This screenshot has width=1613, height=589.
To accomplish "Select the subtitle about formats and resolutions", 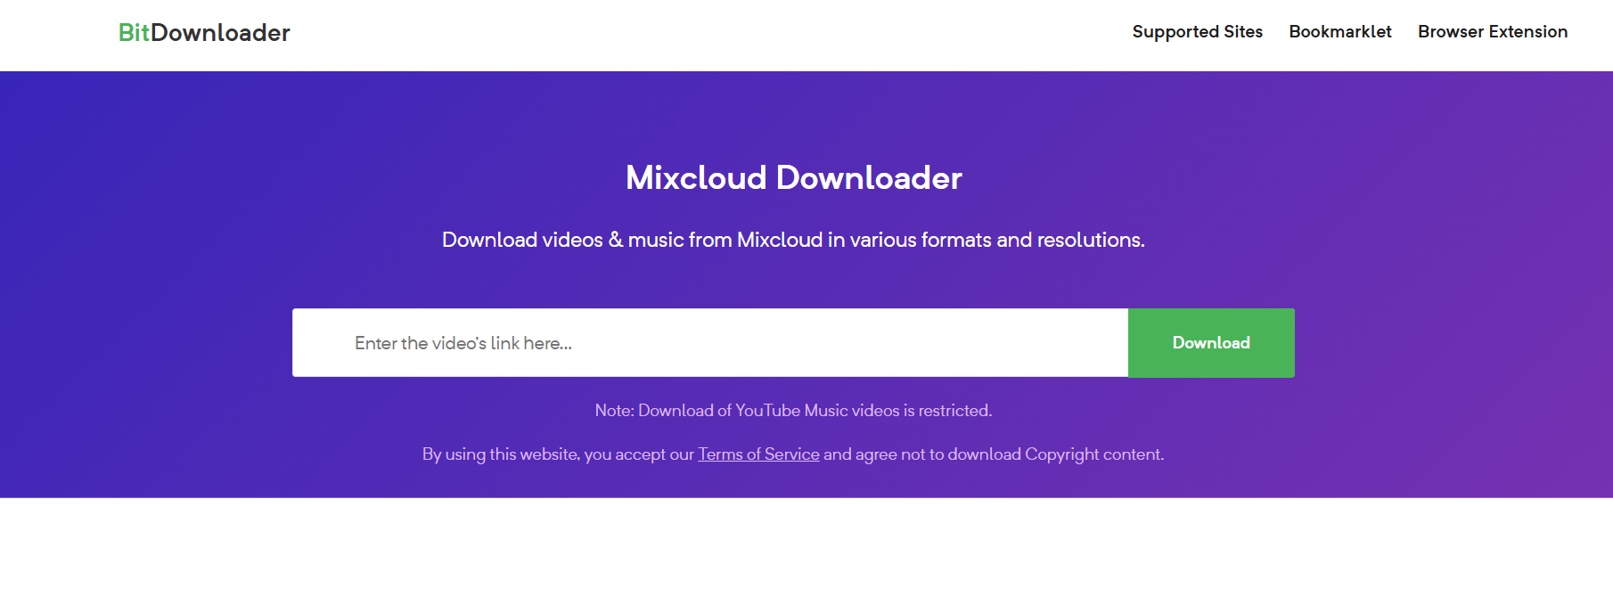I will pos(793,241).
